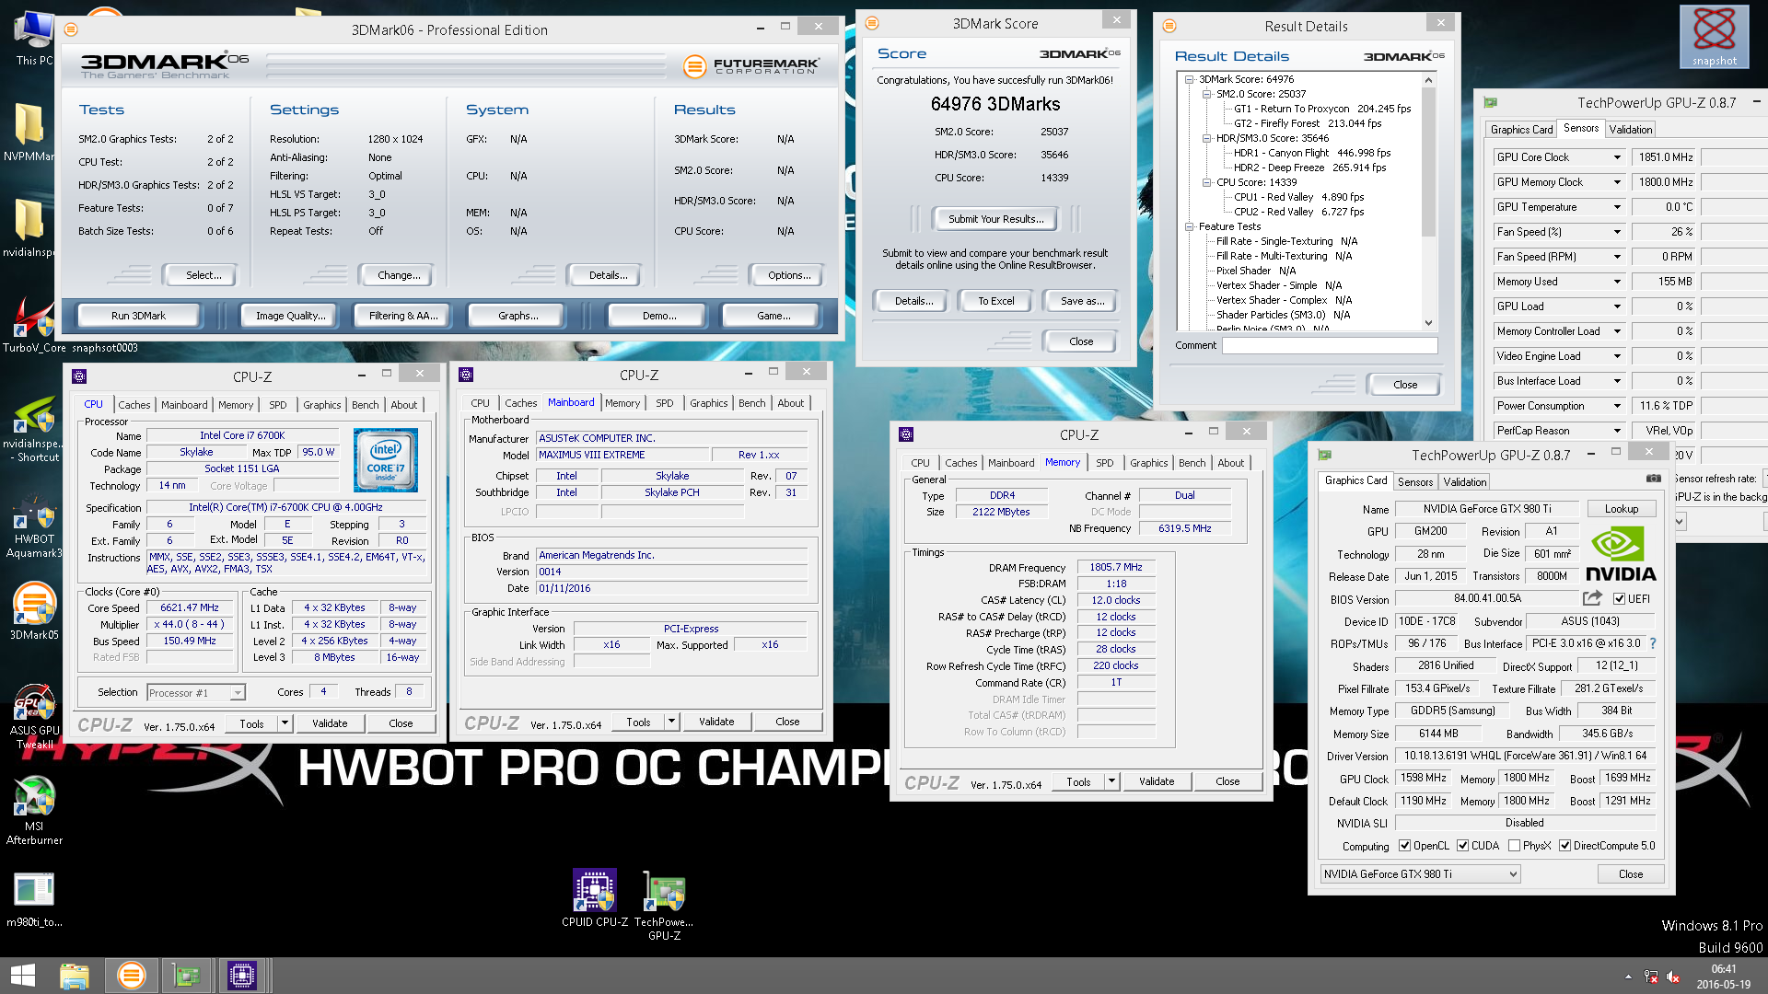Click Validate in the Mainboard CPU-Z window

[715, 722]
